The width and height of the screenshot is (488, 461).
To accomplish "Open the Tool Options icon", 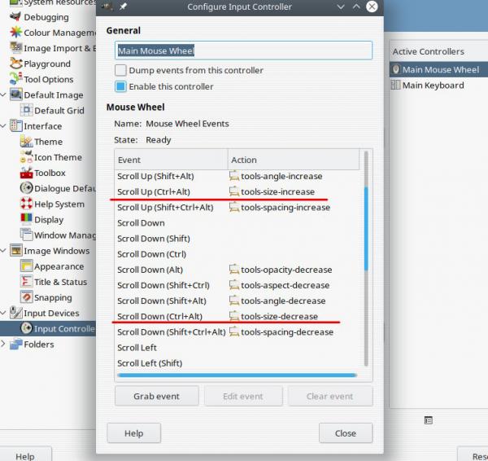I will click(15, 79).
